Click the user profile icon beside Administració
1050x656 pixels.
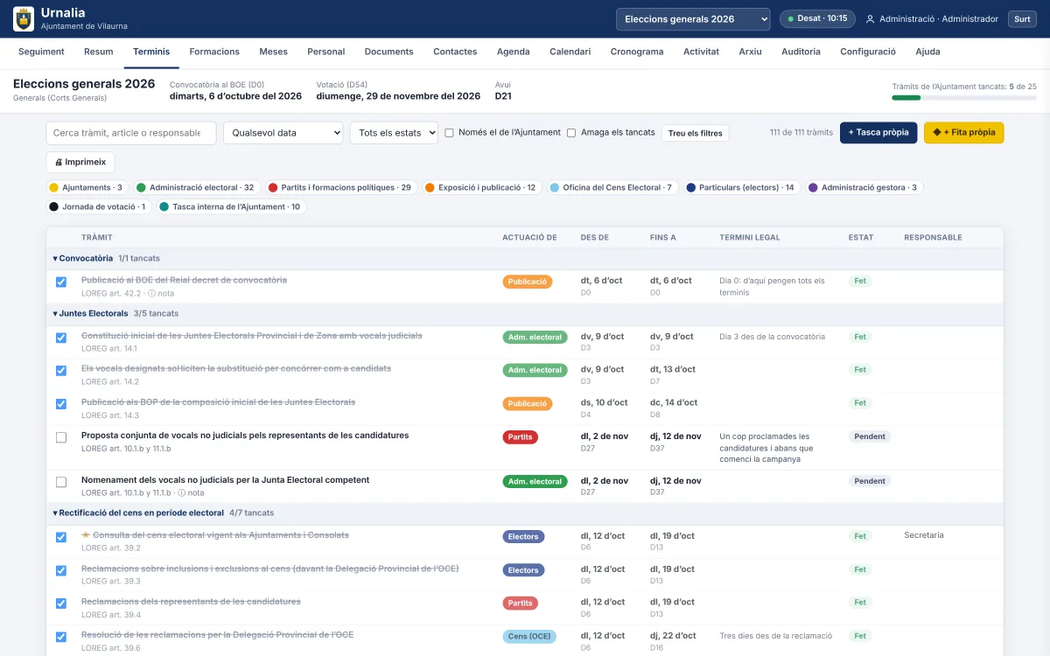pyautogui.click(x=870, y=19)
